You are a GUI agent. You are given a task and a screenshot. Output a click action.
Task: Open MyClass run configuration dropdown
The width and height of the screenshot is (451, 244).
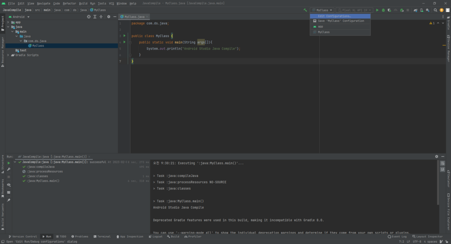322,10
